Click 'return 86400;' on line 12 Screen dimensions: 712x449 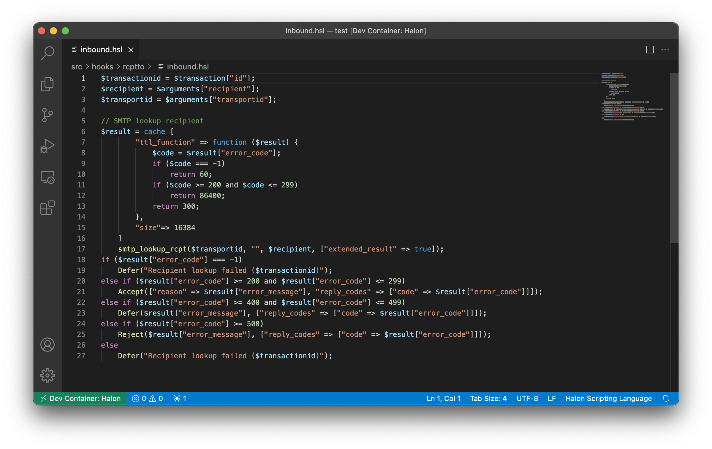tap(197, 196)
